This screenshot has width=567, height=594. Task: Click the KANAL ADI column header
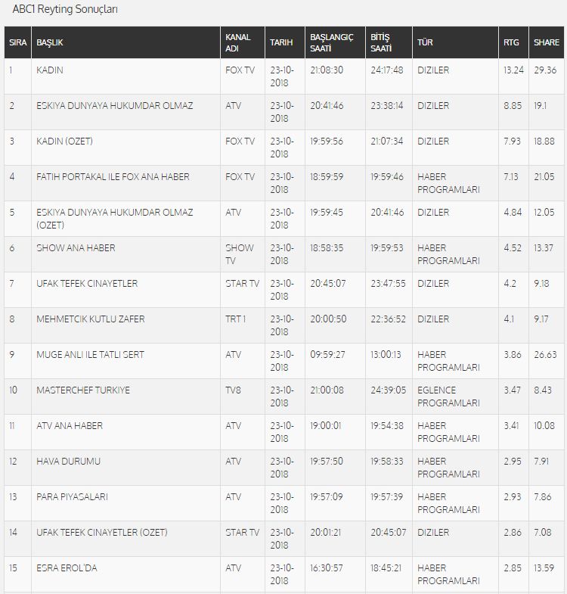pyautogui.click(x=243, y=42)
